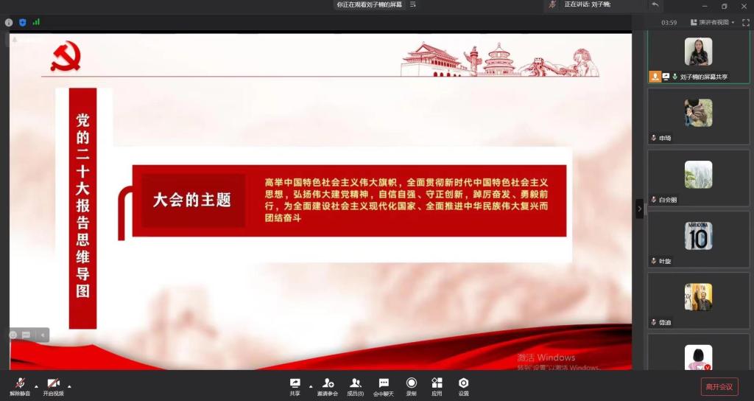Open members list 成员(8)
Viewport: 754px width, 401px height.
356,386
